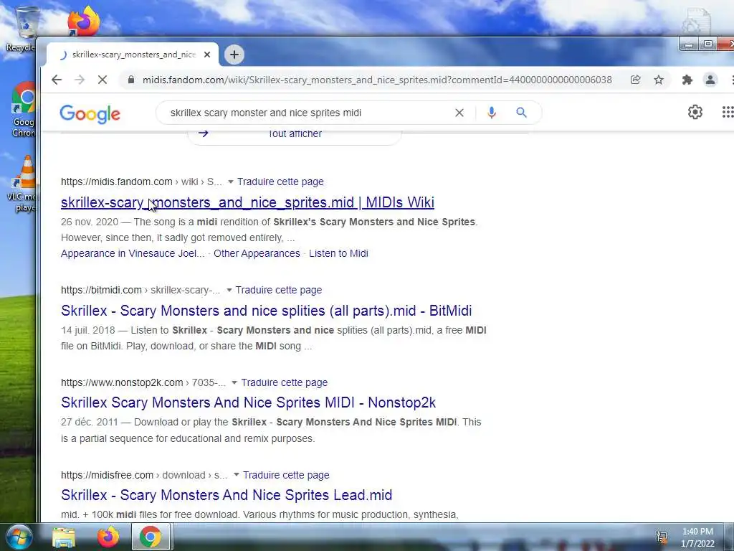Click the https://midis.fandom.com breadcrumb text
The height and width of the screenshot is (551, 734).
coord(117,182)
